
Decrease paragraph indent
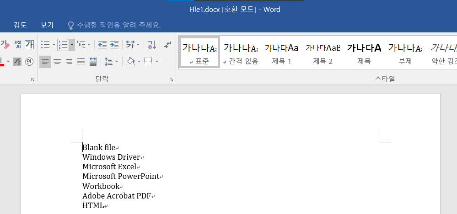(102, 44)
